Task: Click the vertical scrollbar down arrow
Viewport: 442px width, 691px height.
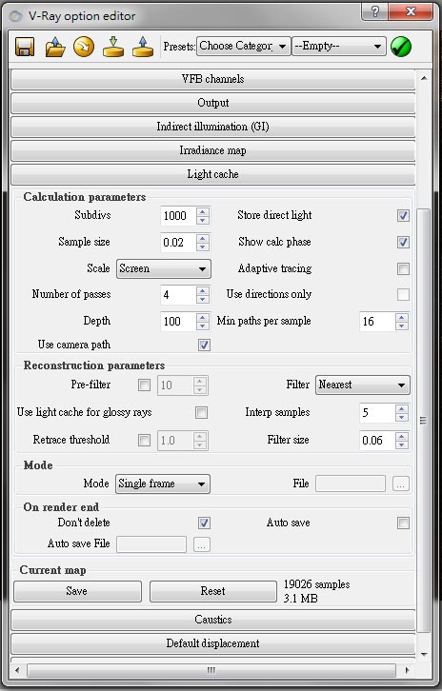Action: tap(424, 655)
